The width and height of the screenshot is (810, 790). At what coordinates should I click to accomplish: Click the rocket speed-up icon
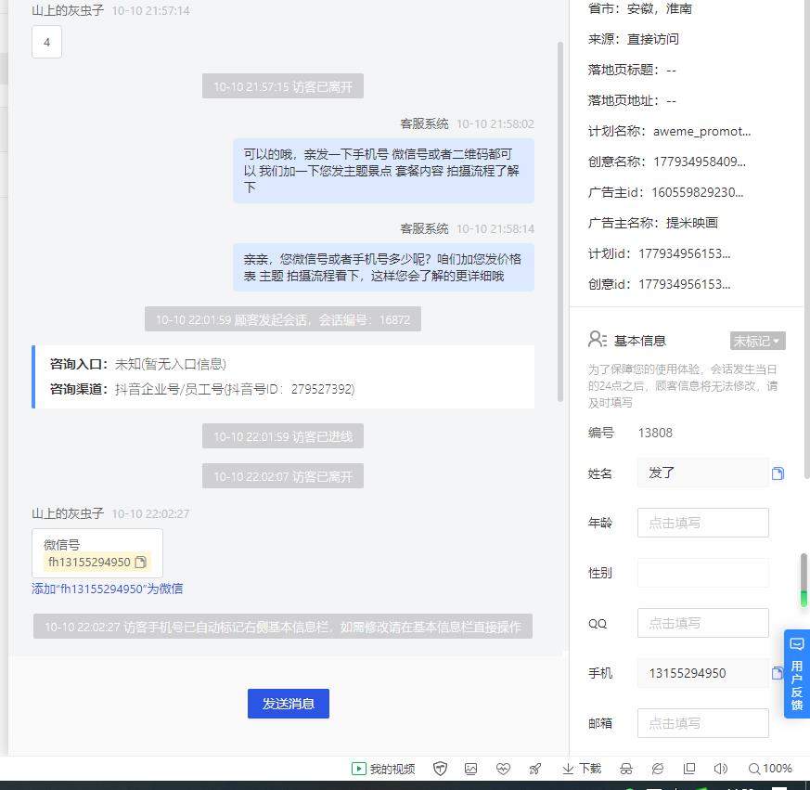pos(535,769)
